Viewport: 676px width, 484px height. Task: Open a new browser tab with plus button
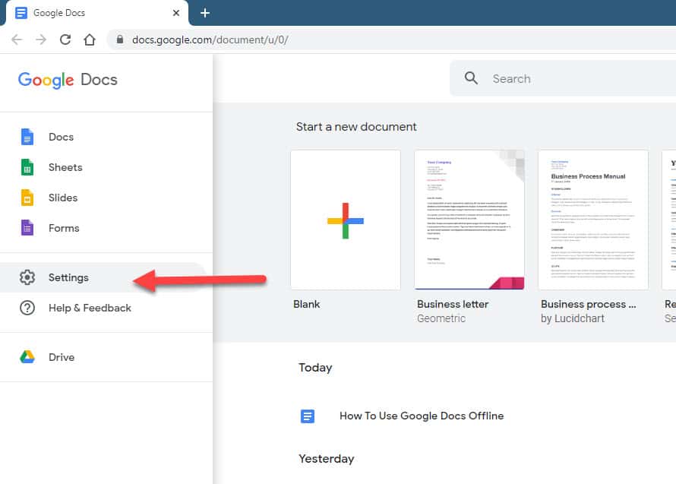[x=204, y=13]
